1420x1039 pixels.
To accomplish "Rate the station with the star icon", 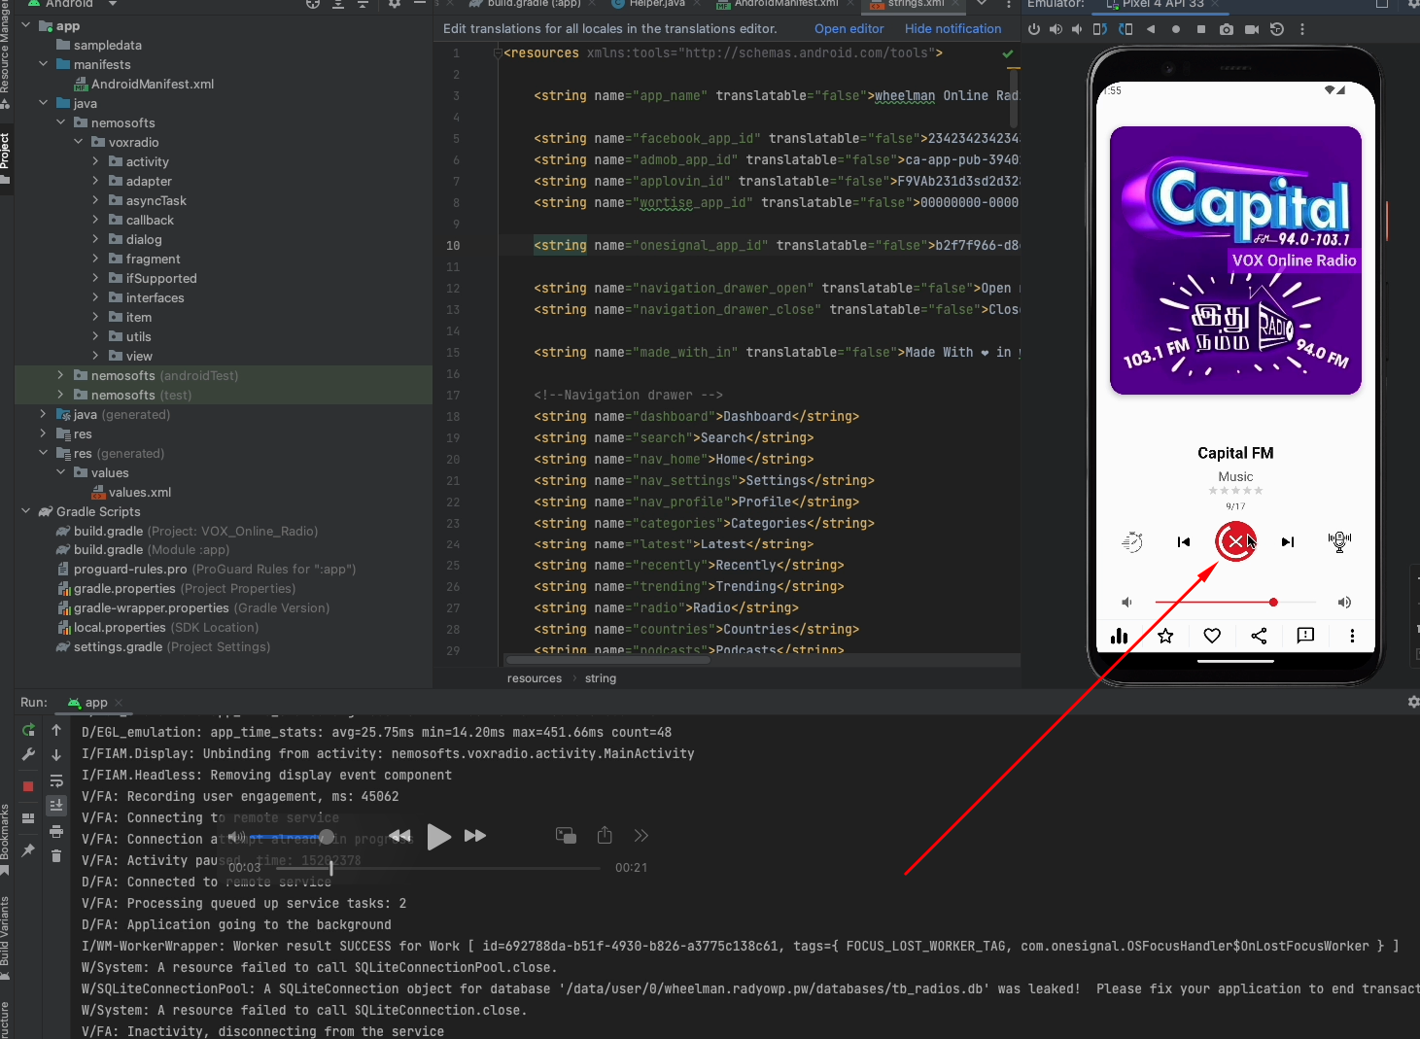I will coord(1165,636).
